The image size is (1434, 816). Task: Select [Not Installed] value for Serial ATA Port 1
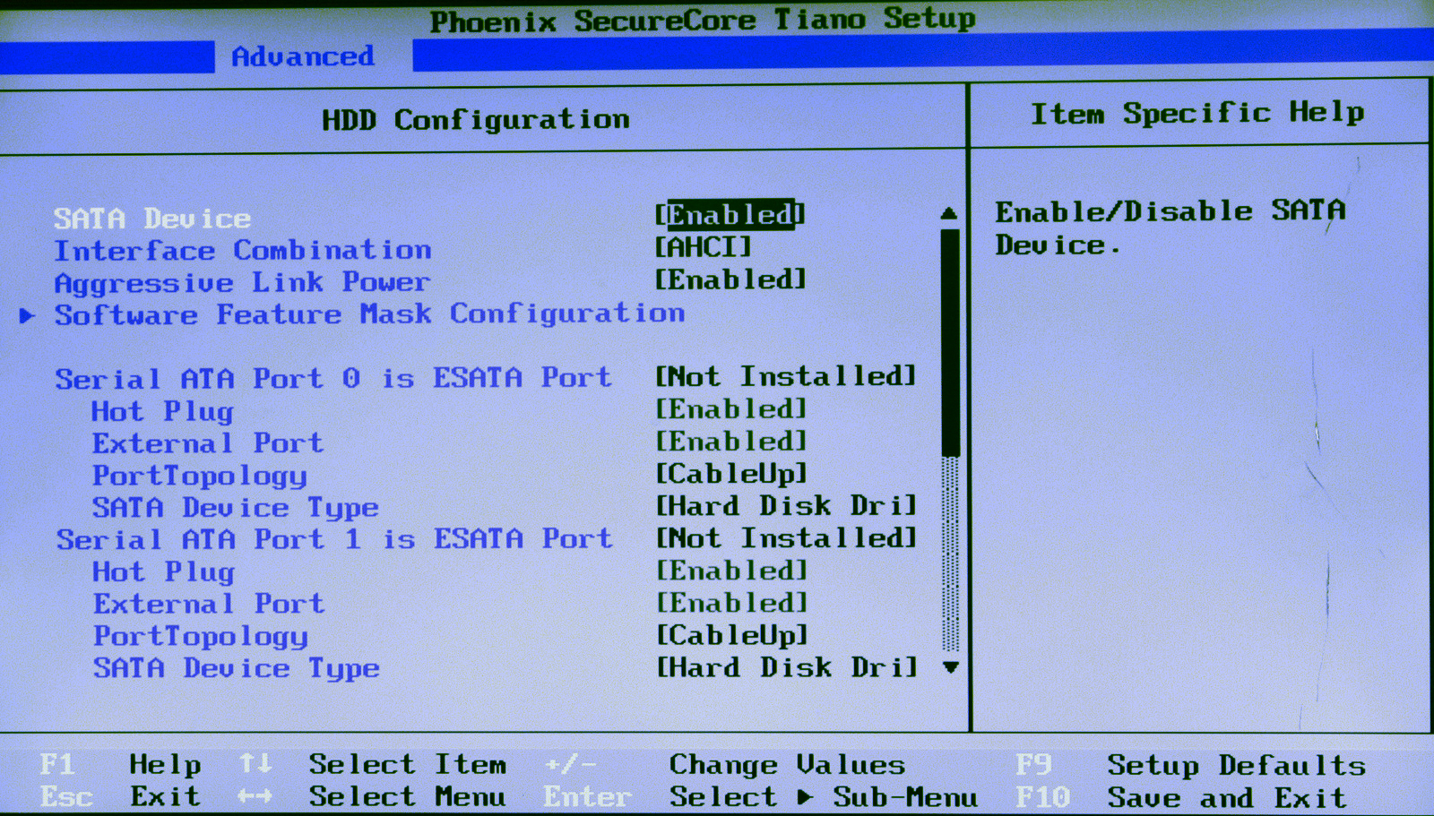coord(787,538)
